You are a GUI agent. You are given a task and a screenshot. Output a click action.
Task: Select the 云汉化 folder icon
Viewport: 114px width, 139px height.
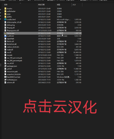point(5,17)
